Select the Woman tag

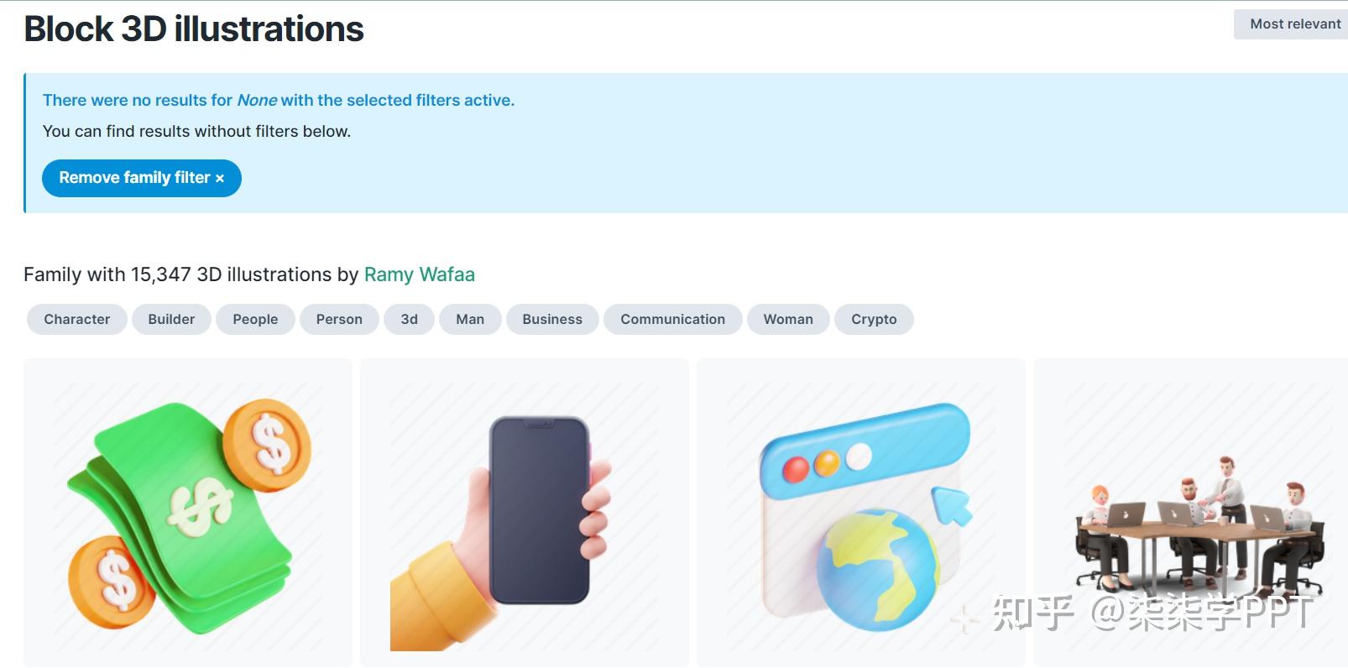pos(788,319)
